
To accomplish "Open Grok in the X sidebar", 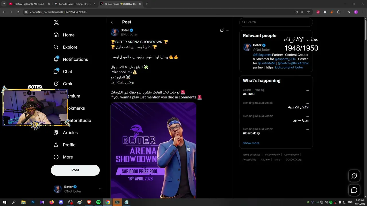I will pyautogui.click(x=63, y=84).
